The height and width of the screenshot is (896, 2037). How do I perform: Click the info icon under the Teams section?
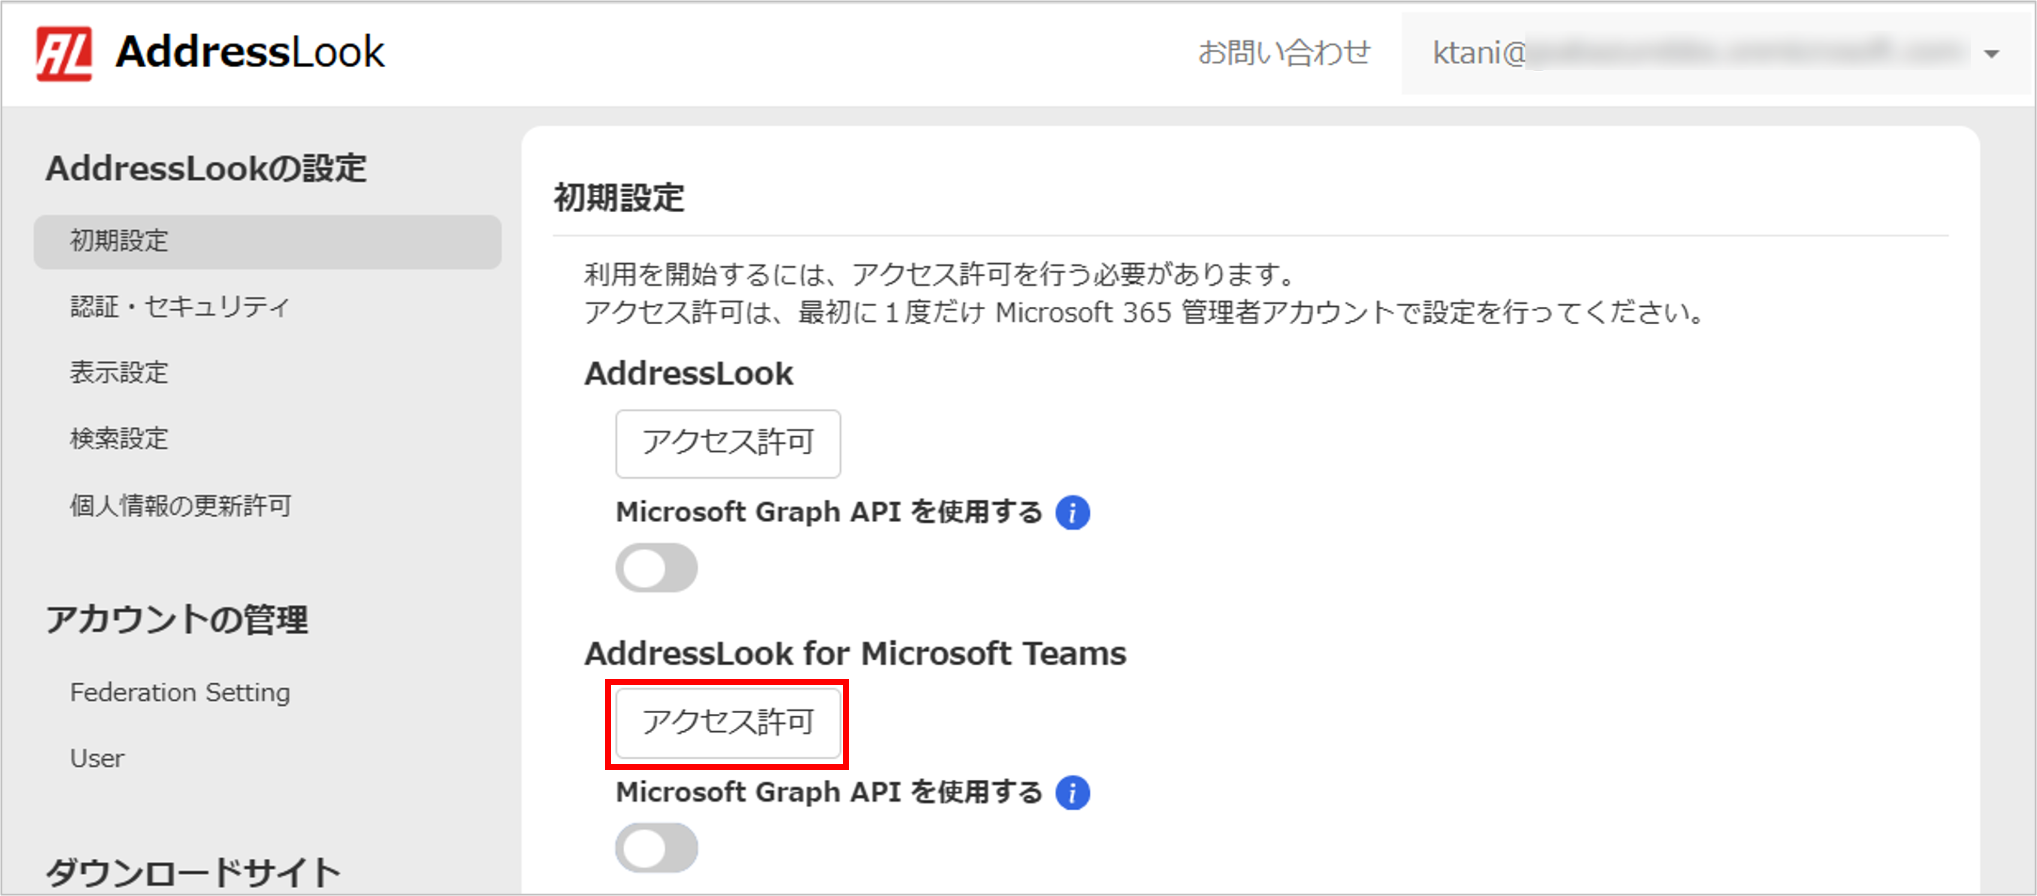pyautogui.click(x=1072, y=792)
